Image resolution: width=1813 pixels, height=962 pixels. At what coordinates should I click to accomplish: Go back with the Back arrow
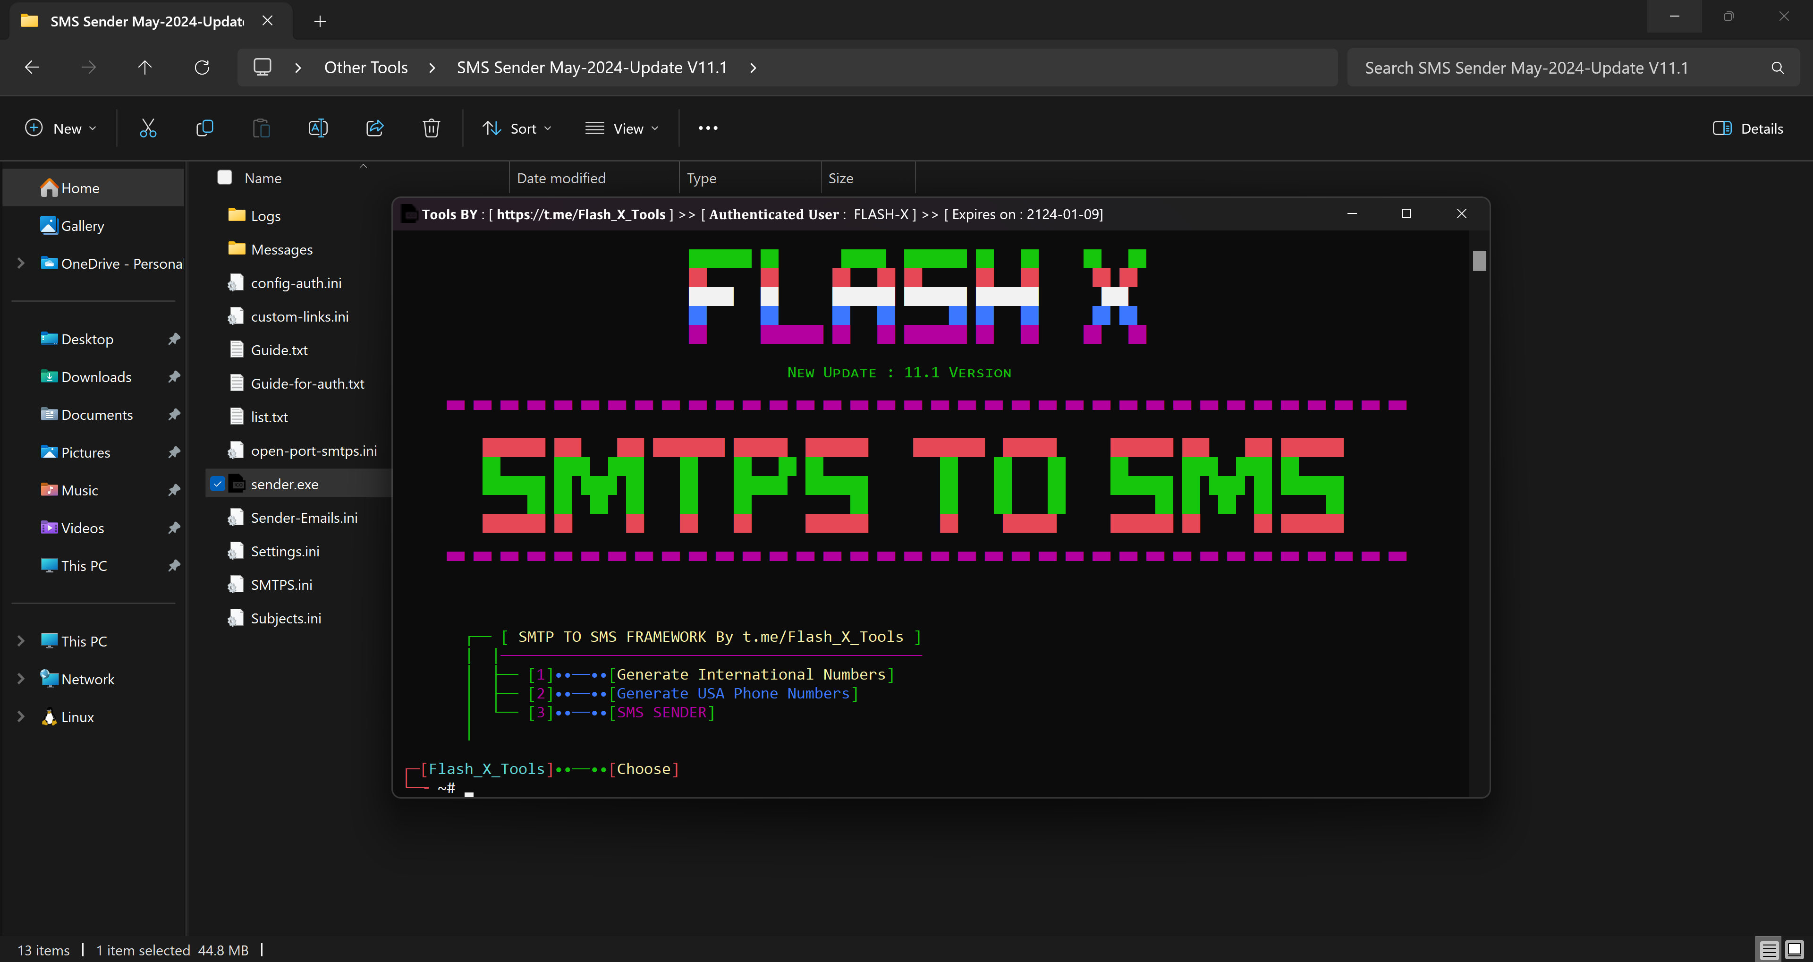[32, 68]
